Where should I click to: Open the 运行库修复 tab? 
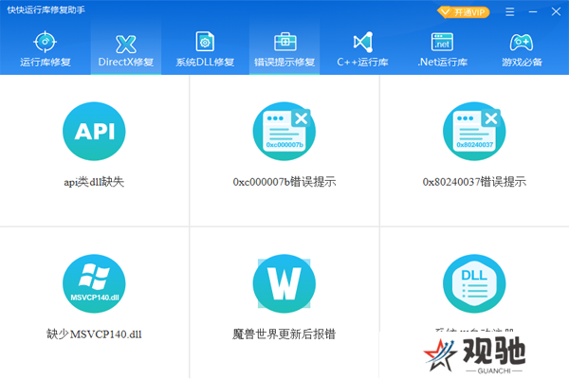[x=45, y=49]
